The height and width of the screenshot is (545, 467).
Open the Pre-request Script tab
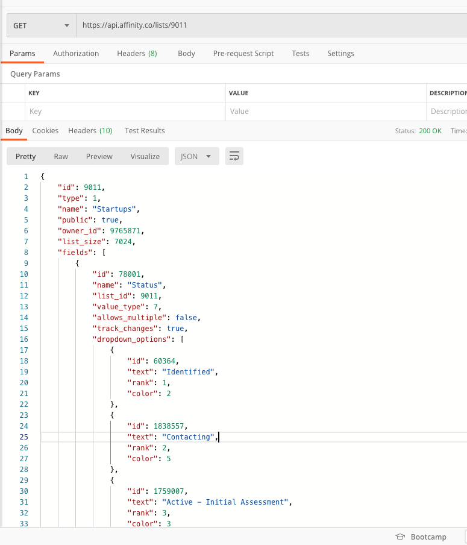pos(243,54)
